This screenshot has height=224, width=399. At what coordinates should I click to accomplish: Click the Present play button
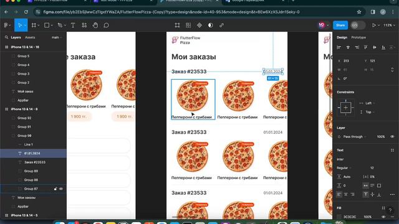tap(374, 25)
